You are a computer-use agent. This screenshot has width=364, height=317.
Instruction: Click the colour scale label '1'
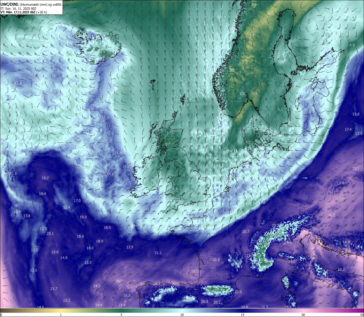tap(61, 315)
